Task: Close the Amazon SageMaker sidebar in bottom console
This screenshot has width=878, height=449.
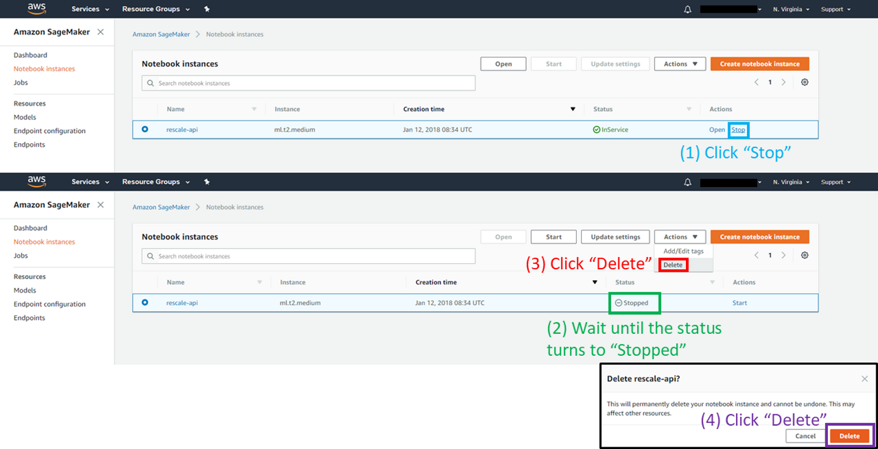Action: pyautogui.click(x=101, y=205)
